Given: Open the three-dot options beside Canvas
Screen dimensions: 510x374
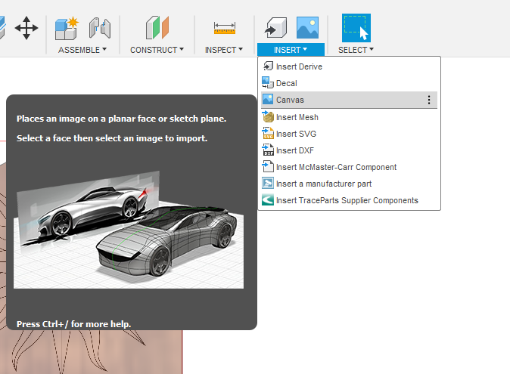Looking at the screenshot, I should click(x=429, y=100).
